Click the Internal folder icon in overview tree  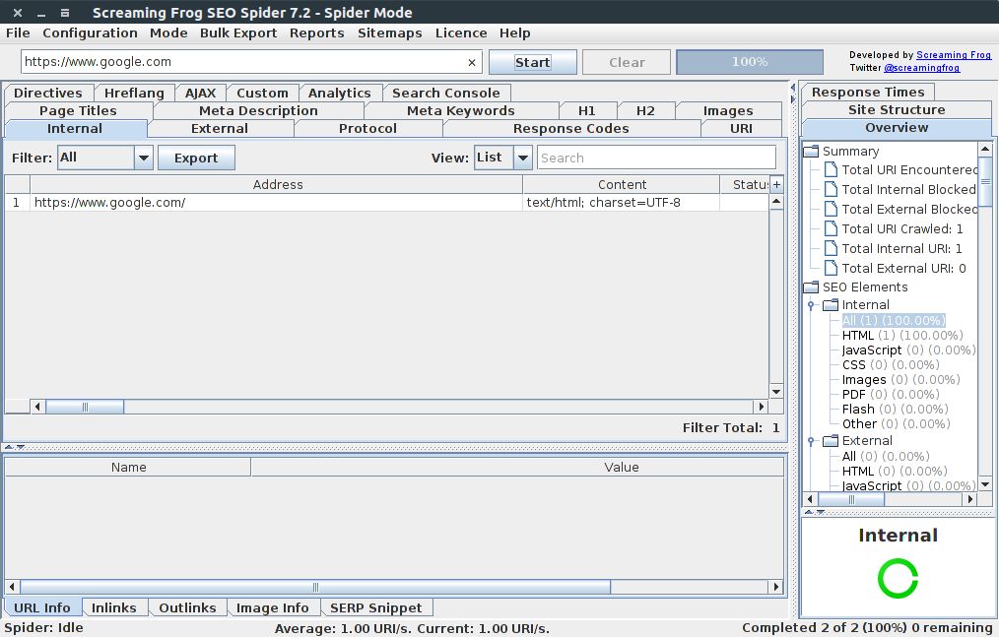831,304
